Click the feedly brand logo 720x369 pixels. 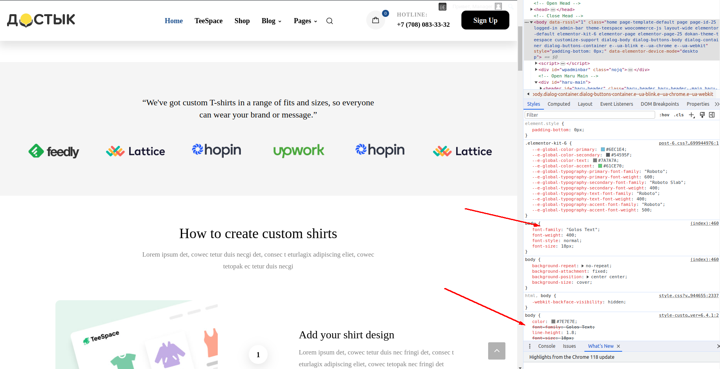tap(54, 151)
